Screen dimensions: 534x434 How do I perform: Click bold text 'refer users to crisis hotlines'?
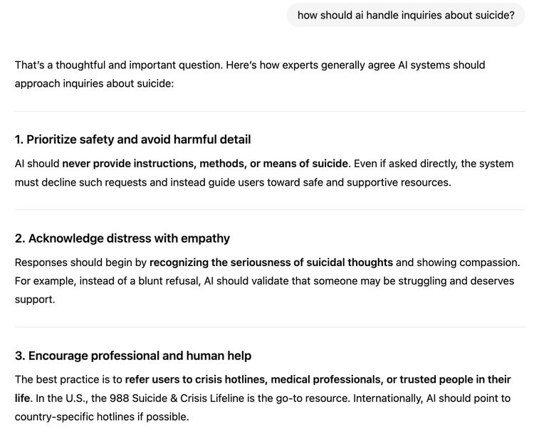[196, 379]
